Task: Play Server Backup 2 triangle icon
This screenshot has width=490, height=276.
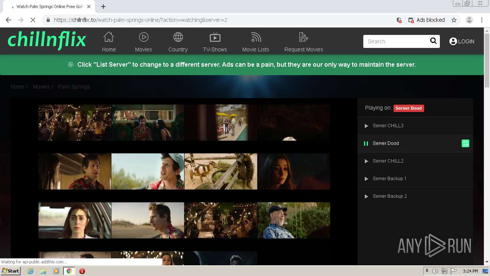Action: (x=366, y=196)
